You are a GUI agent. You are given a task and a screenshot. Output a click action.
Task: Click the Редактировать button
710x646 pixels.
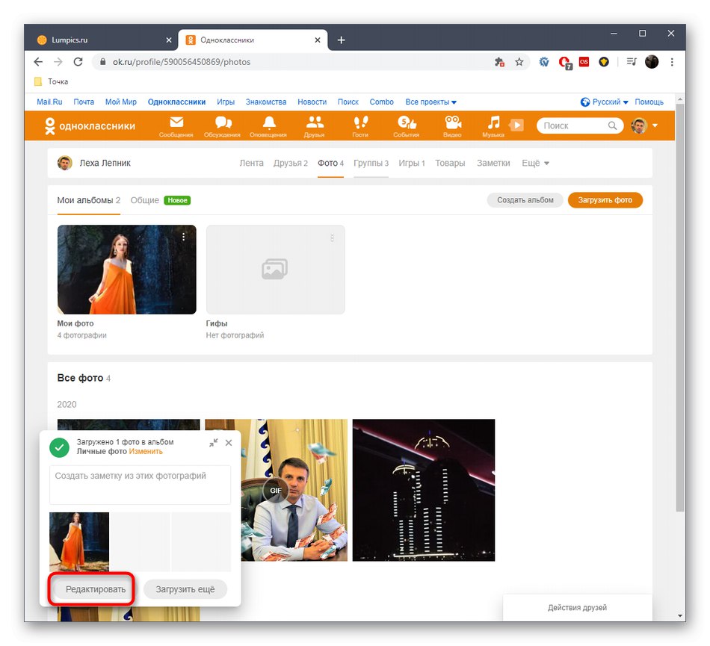tap(96, 589)
